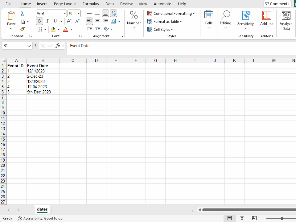Open the Sensitivity menu

tap(245, 20)
